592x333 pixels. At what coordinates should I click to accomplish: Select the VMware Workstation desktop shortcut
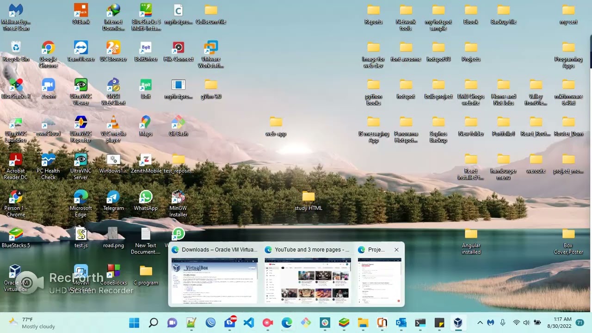click(211, 55)
